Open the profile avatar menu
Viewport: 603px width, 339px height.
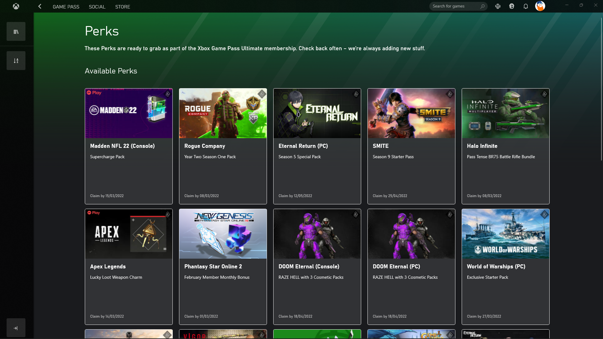[x=540, y=6]
